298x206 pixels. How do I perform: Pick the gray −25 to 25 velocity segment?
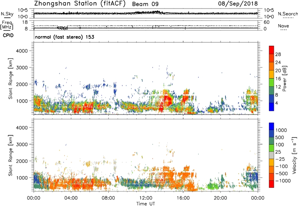(x=272, y=155)
